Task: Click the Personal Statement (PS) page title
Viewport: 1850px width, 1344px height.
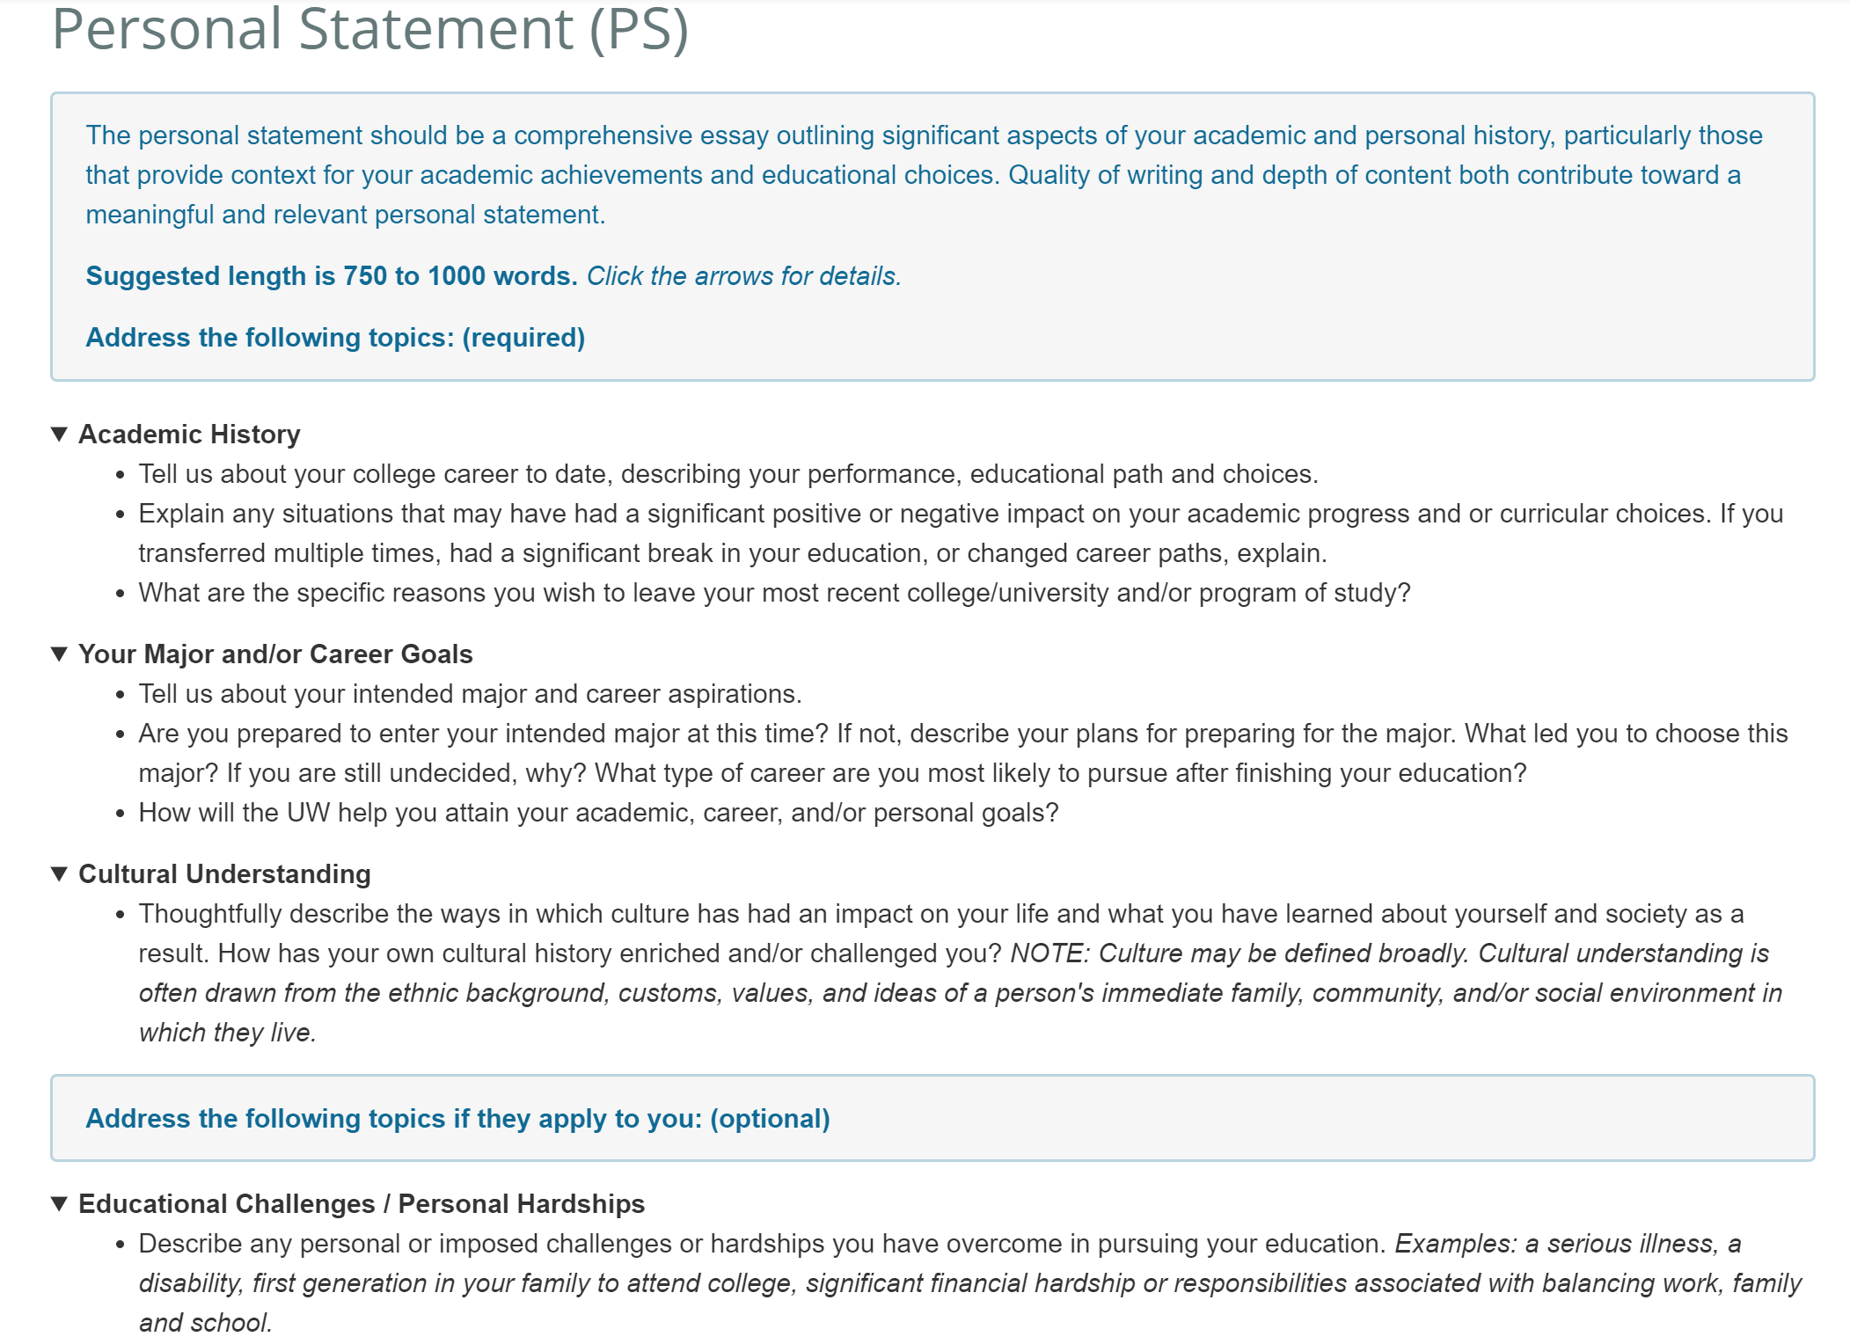Action: coord(369,28)
